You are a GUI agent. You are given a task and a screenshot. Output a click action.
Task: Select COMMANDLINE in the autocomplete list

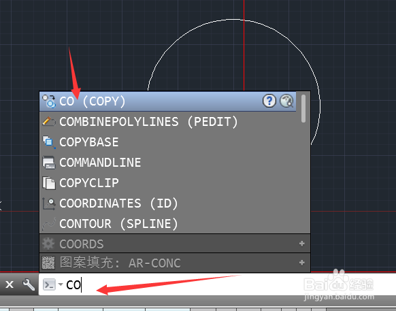coord(167,163)
